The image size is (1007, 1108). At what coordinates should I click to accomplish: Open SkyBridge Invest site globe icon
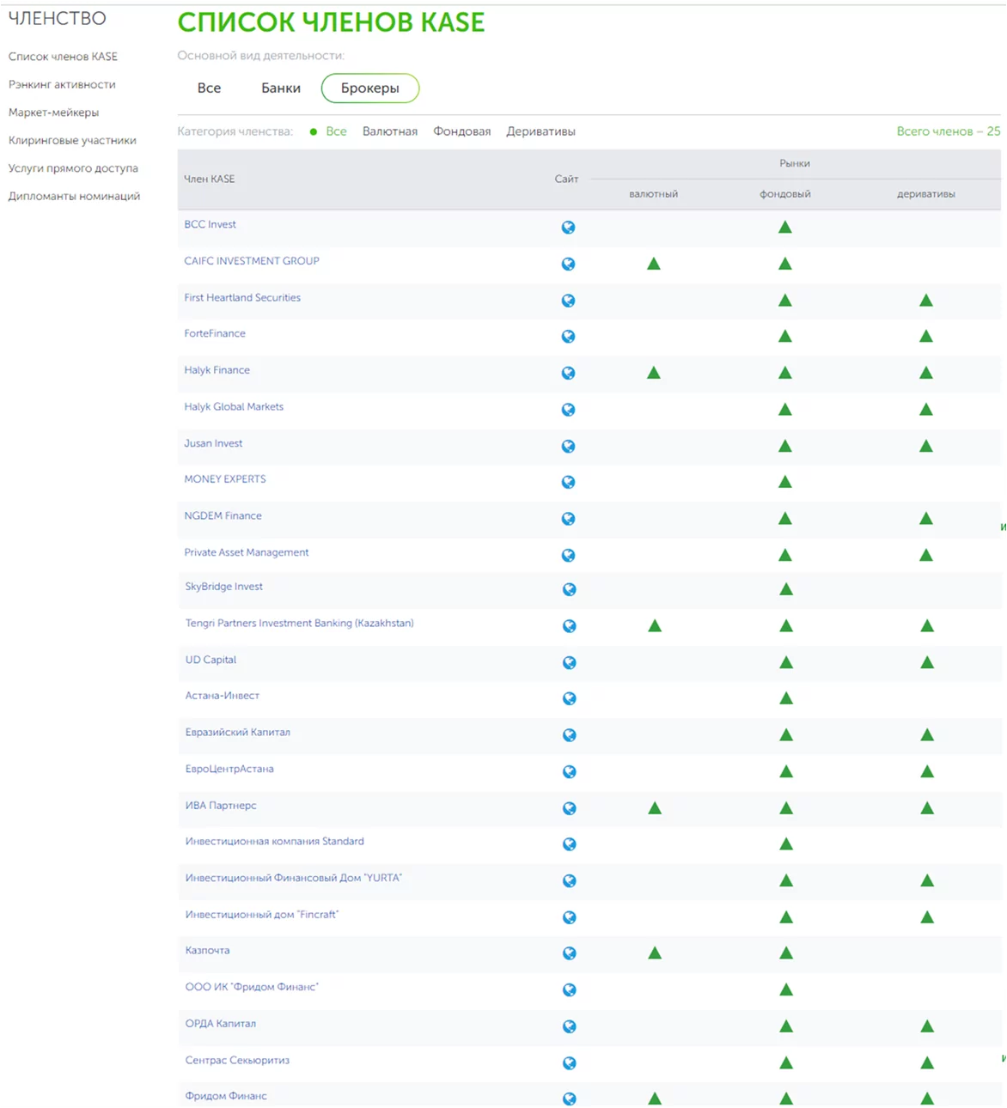click(569, 589)
